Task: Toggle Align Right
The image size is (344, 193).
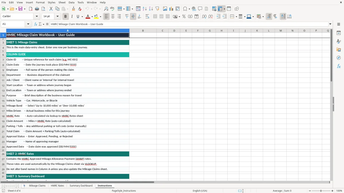Action: click(x=119, y=17)
